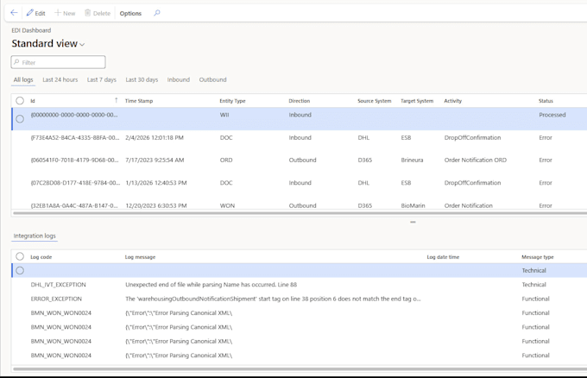Click the Status column header
This screenshot has width=587, height=378.
coord(546,101)
